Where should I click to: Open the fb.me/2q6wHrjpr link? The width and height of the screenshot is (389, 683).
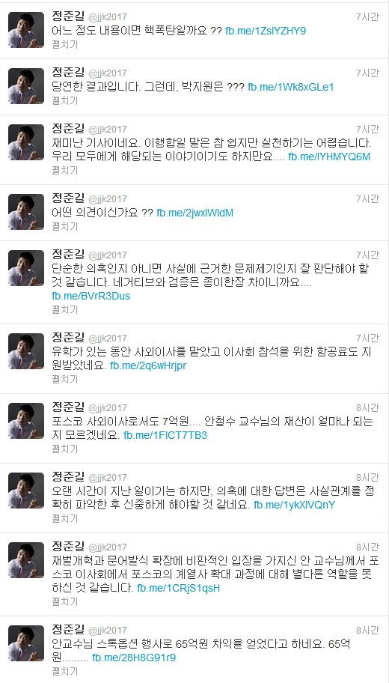[148, 365]
